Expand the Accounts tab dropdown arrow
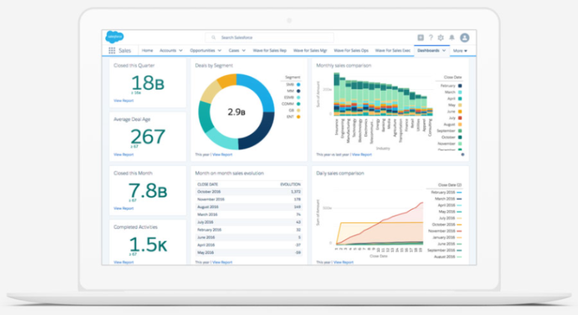 tap(182, 51)
